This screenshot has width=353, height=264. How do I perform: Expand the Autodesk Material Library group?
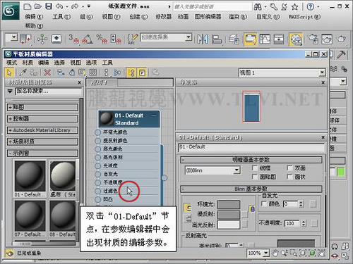point(42,130)
